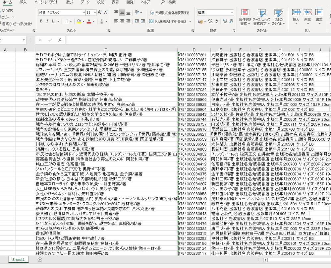Open the ホーム ribbon tab
331x268 pixels.
[x=7, y=2]
